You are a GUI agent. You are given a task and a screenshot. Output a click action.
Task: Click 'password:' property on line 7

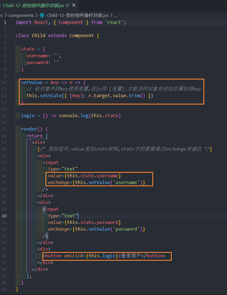[x=38, y=62]
